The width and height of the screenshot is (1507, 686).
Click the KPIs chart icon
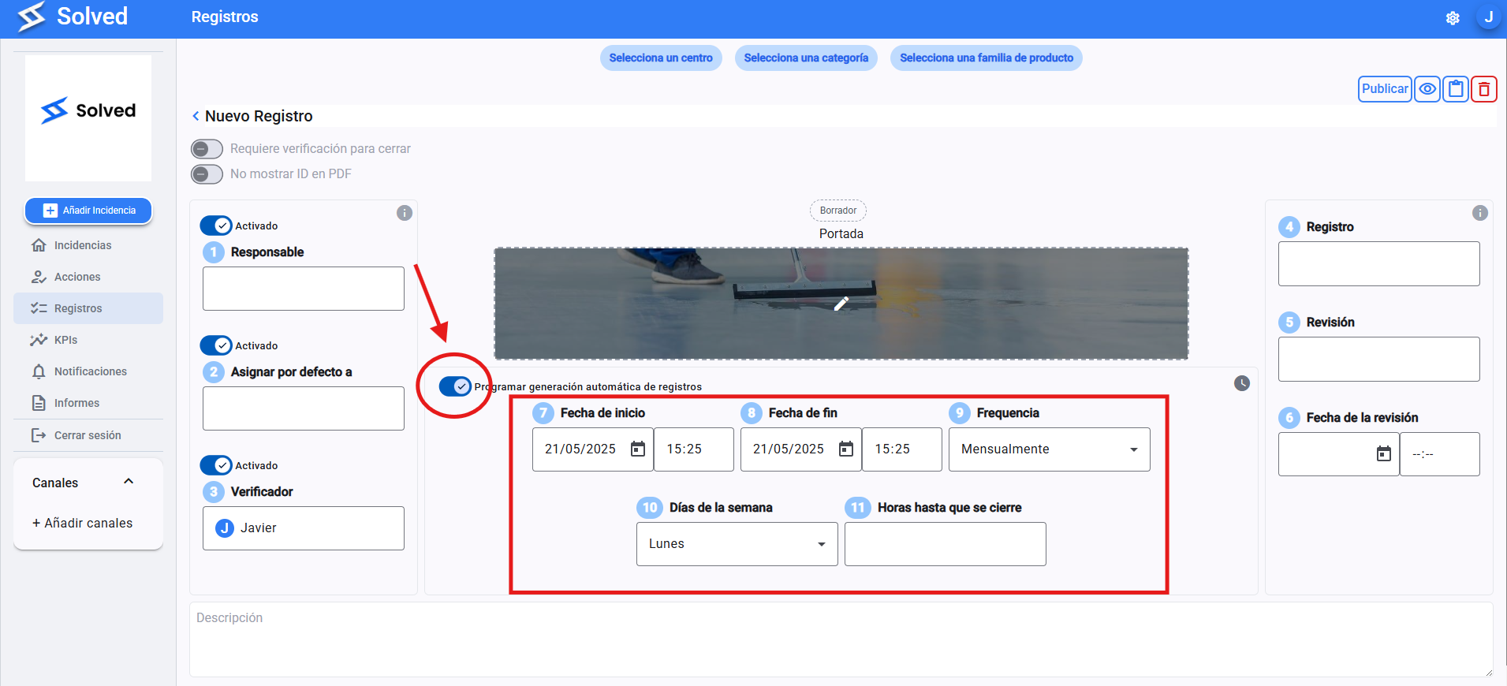(39, 340)
